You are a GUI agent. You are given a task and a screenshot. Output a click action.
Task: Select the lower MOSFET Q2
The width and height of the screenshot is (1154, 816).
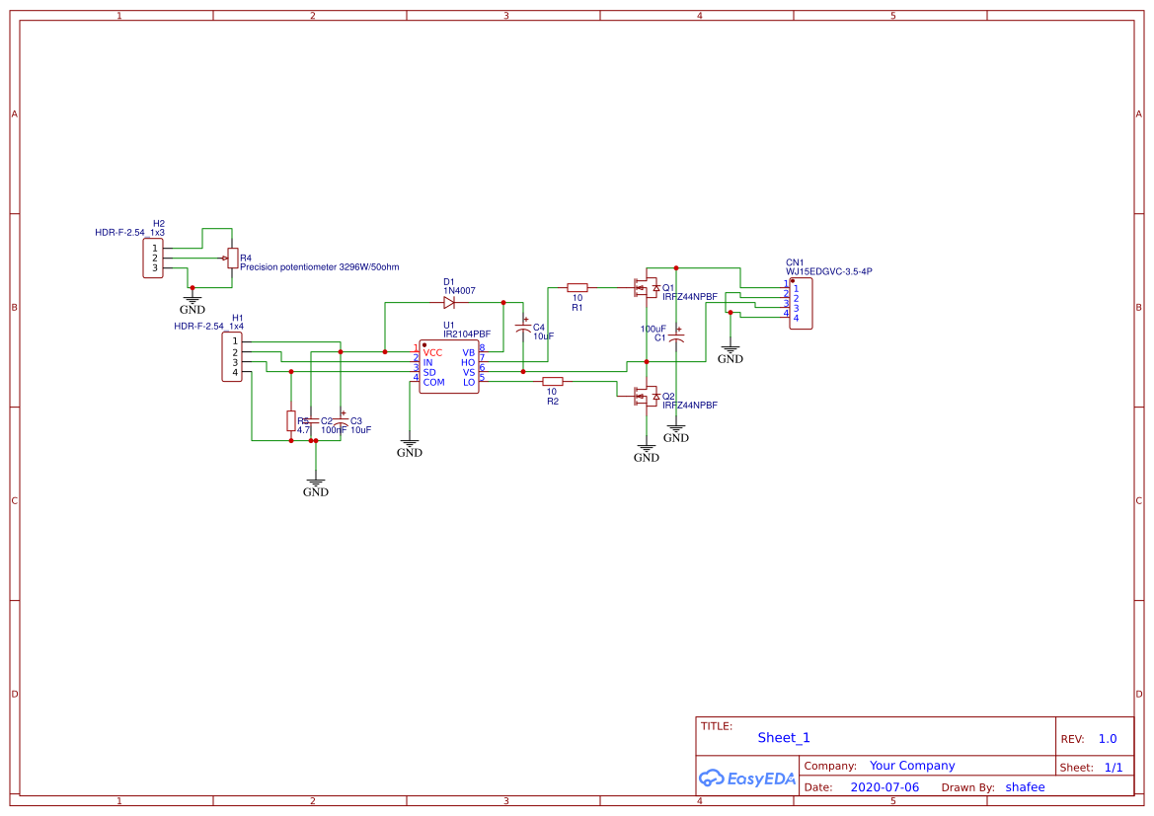pos(644,396)
